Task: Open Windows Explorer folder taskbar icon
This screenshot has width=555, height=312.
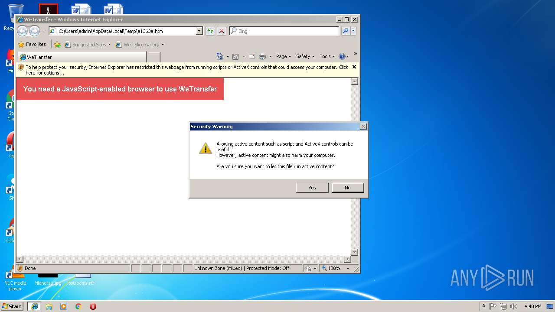Action: coord(49,306)
